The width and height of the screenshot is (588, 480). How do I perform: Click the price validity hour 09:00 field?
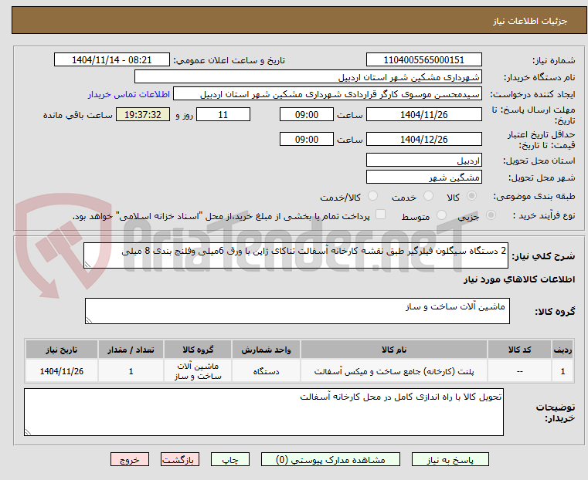307,139
